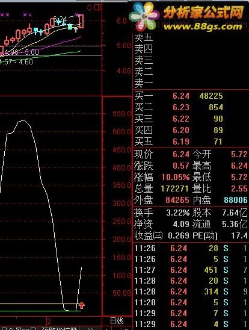Screen dimensions: 249x330
Task: Click the 4.96 - 5.00 price range label
Action: (x=22, y=52)
